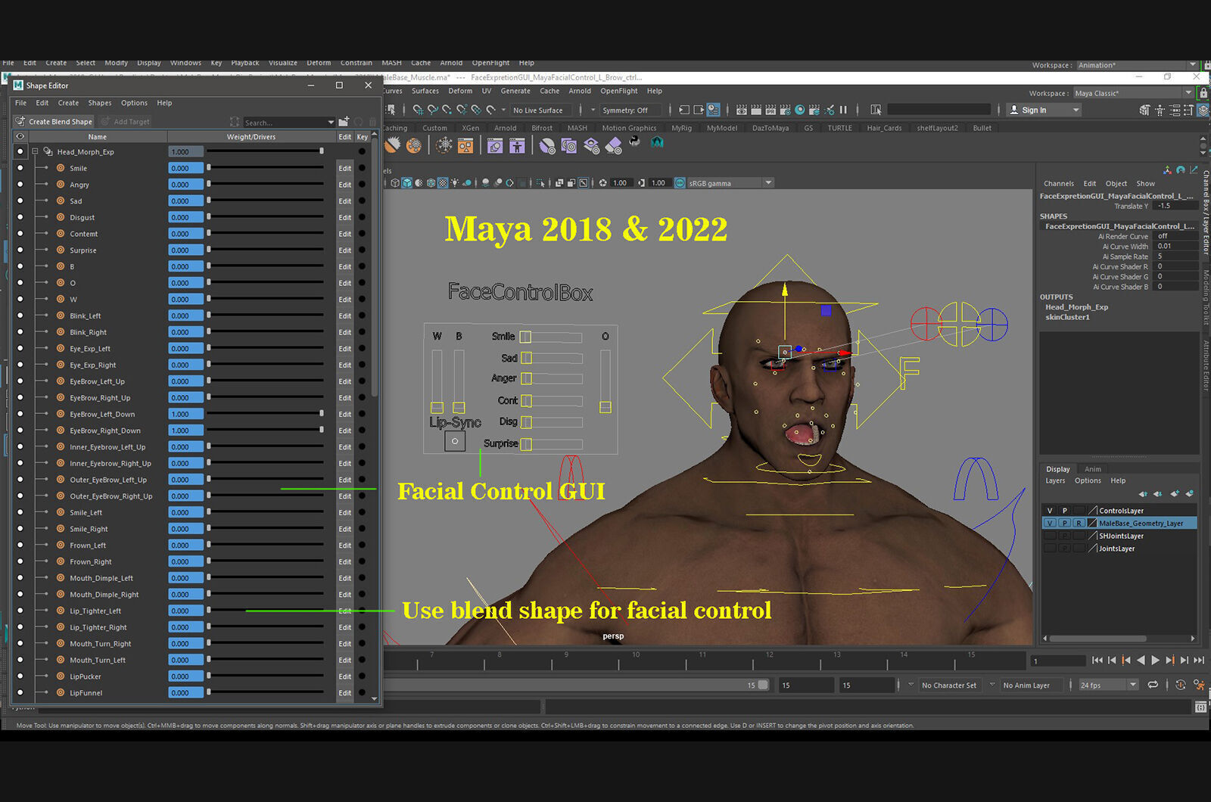1211x802 pixels.
Task: Click Edit button for Frown_Left shape
Action: pos(345,546)
